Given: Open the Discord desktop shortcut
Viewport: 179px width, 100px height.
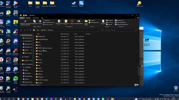Looking at the screenshot, I should (x=16, y=41).
